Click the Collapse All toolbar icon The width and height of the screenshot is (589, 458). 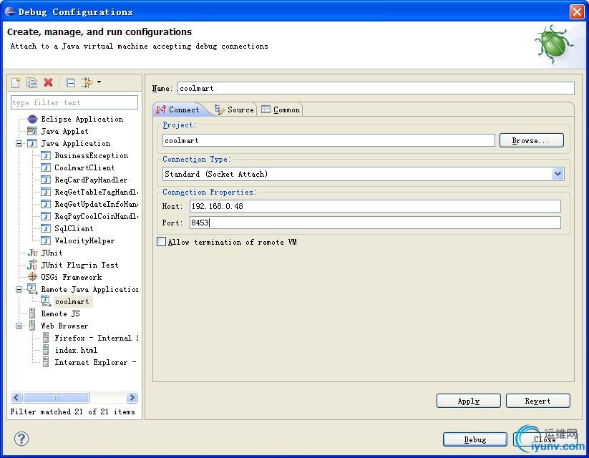[x=70, y=83]
